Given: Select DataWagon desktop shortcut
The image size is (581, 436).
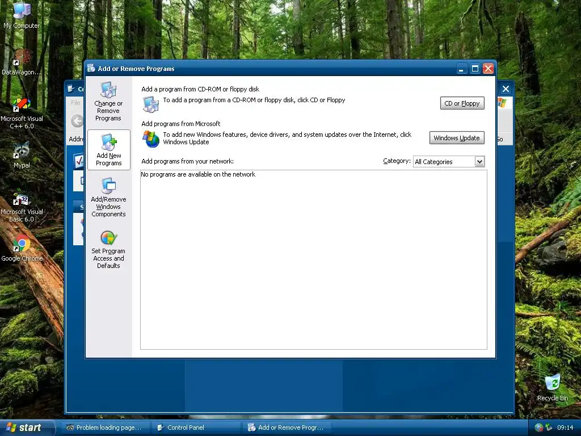Looking at the screenshot, I should (x=22, y=62).
